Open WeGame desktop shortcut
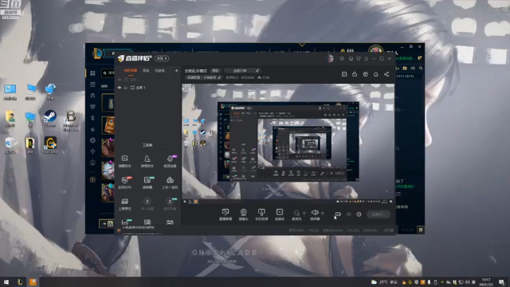The height and width of the screenshot is (287, 510). click(x=50, y=145)
